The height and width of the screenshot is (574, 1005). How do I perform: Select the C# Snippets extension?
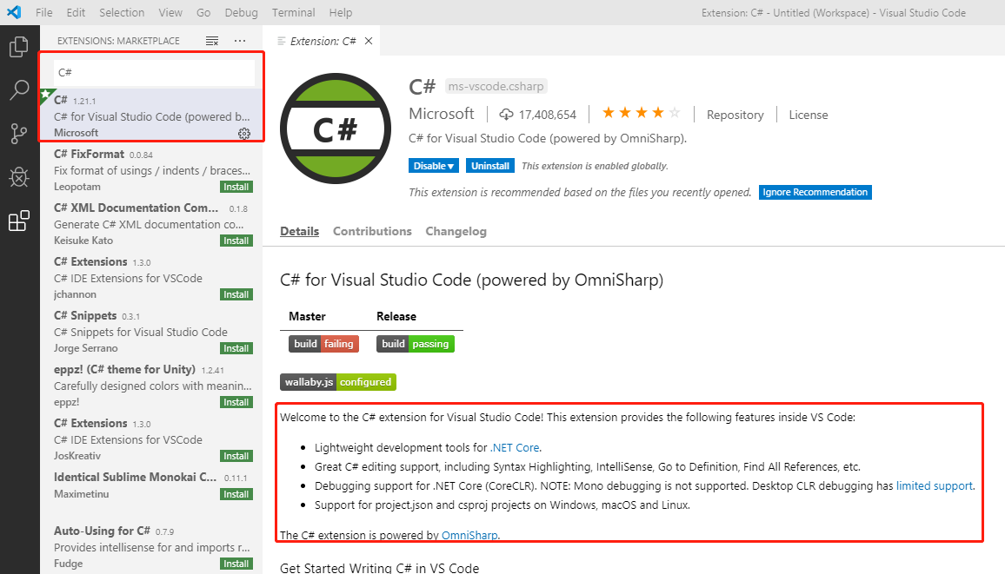[x=151, y=331]
